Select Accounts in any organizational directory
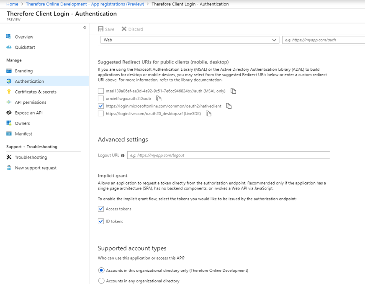 pyautogui.click(x=101, y=281)
